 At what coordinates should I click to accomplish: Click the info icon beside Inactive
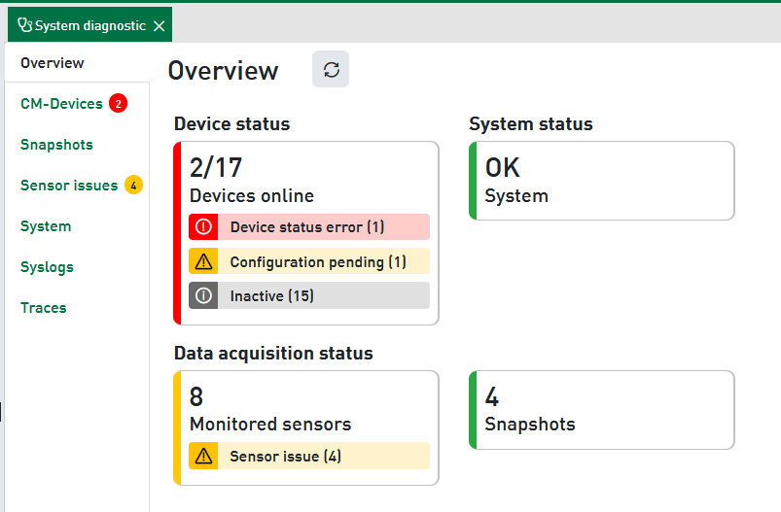[x=203, y=295]
